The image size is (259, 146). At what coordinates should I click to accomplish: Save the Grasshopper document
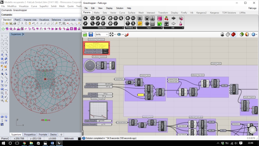[91, 34]
